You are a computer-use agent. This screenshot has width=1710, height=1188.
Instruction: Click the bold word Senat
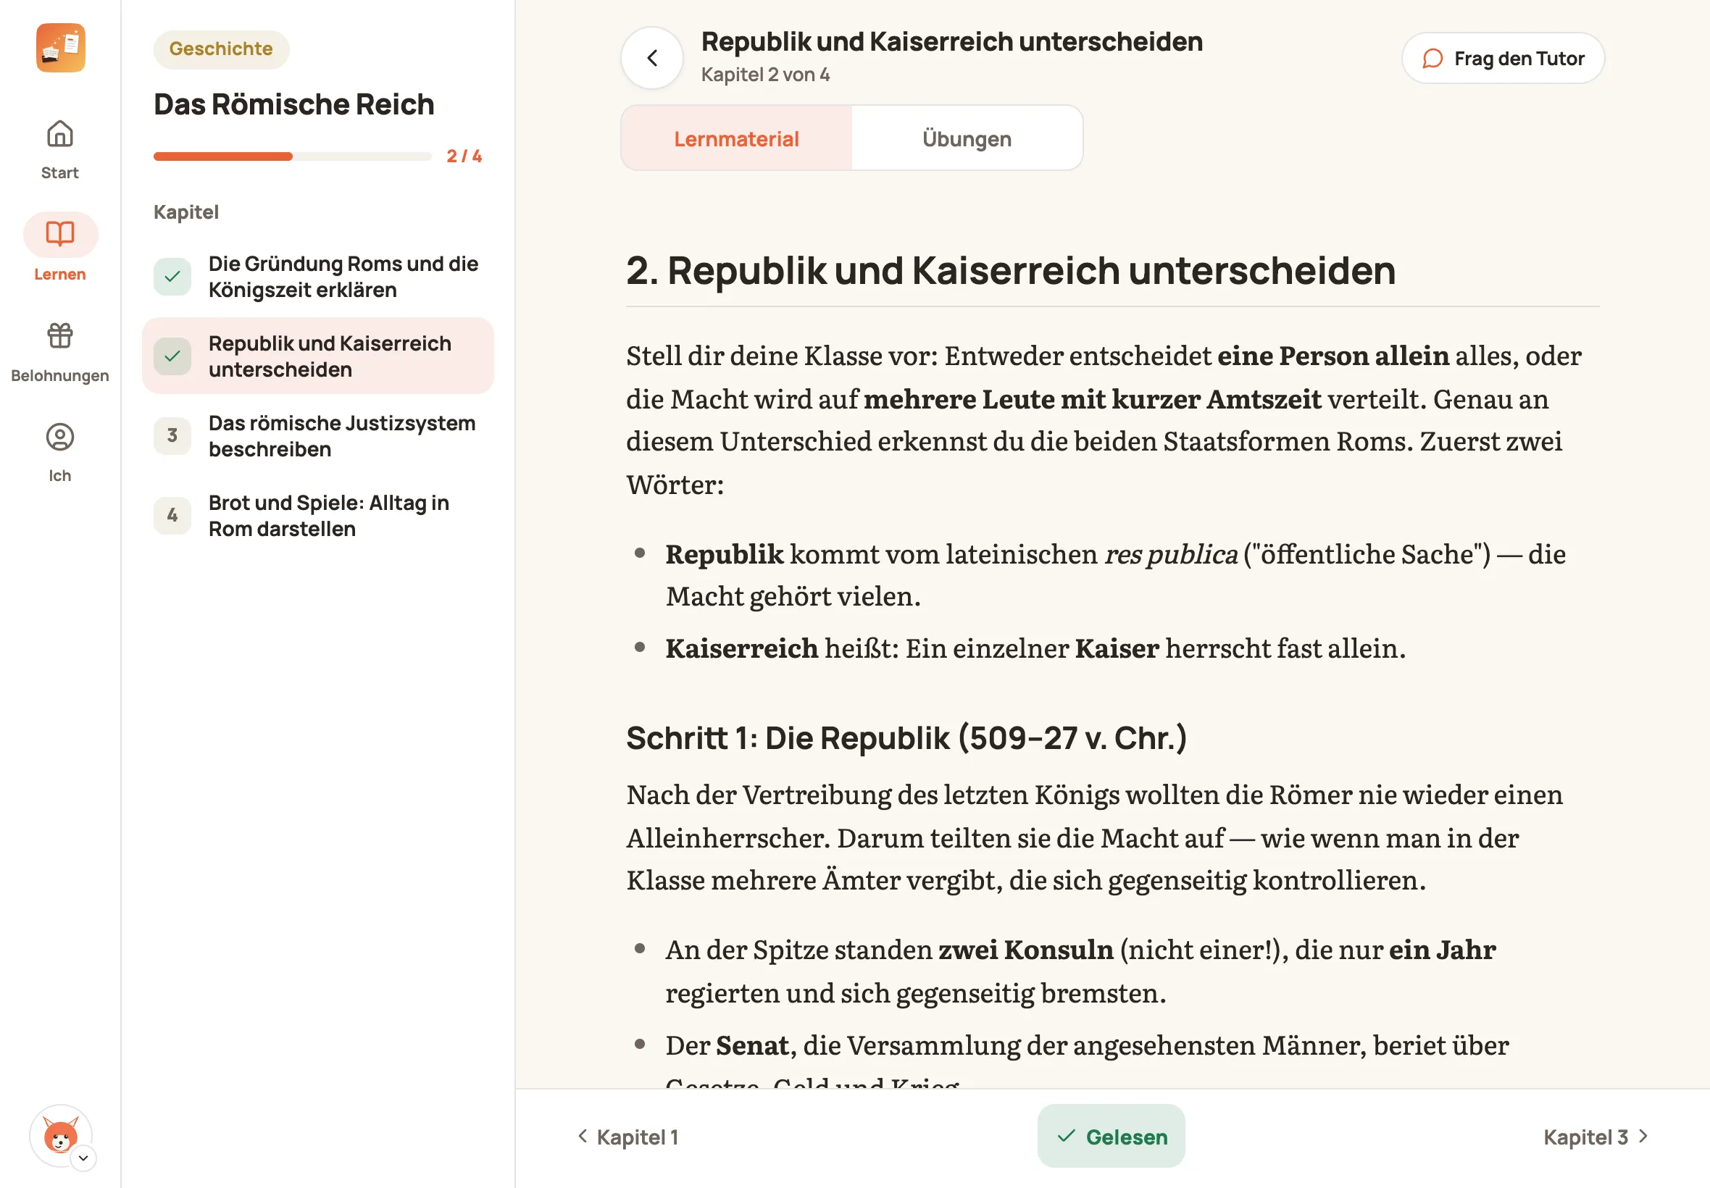[752, 1046]
